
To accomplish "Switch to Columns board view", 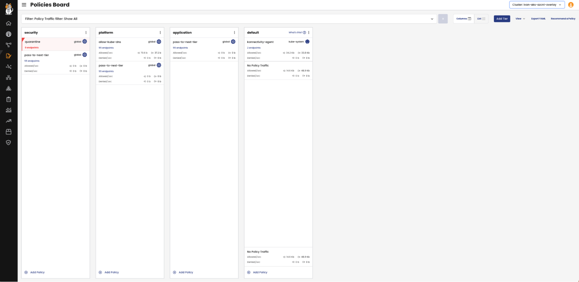I will pos(464,19).
